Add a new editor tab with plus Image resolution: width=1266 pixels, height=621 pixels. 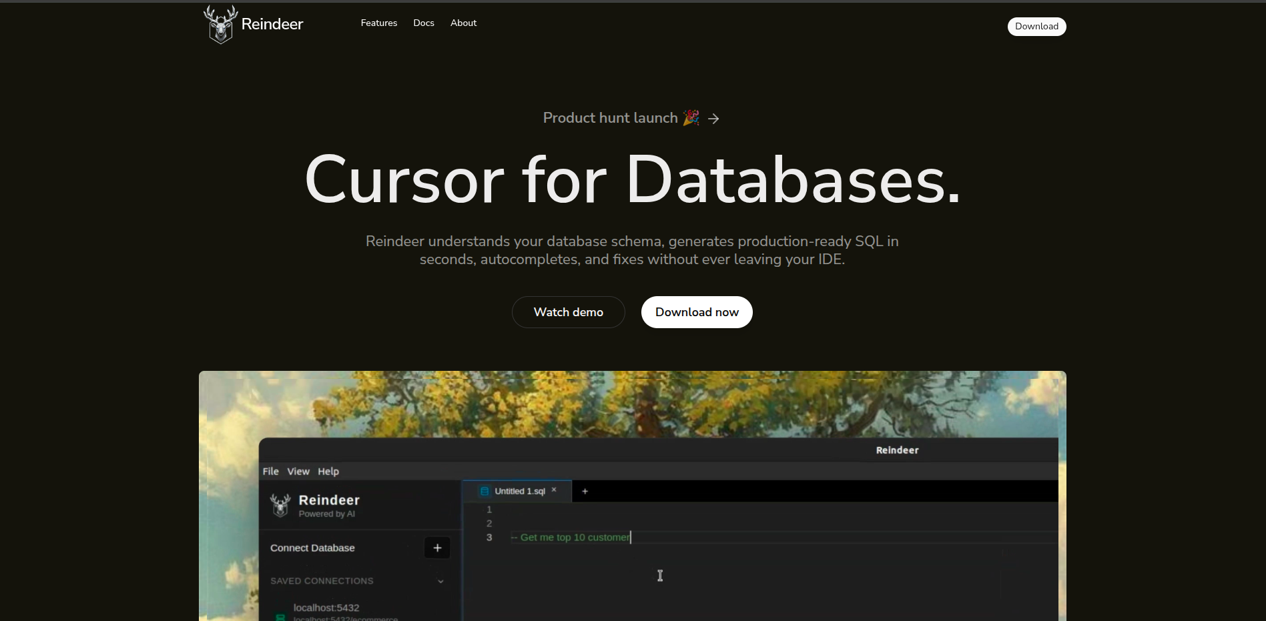pos(585,492)
